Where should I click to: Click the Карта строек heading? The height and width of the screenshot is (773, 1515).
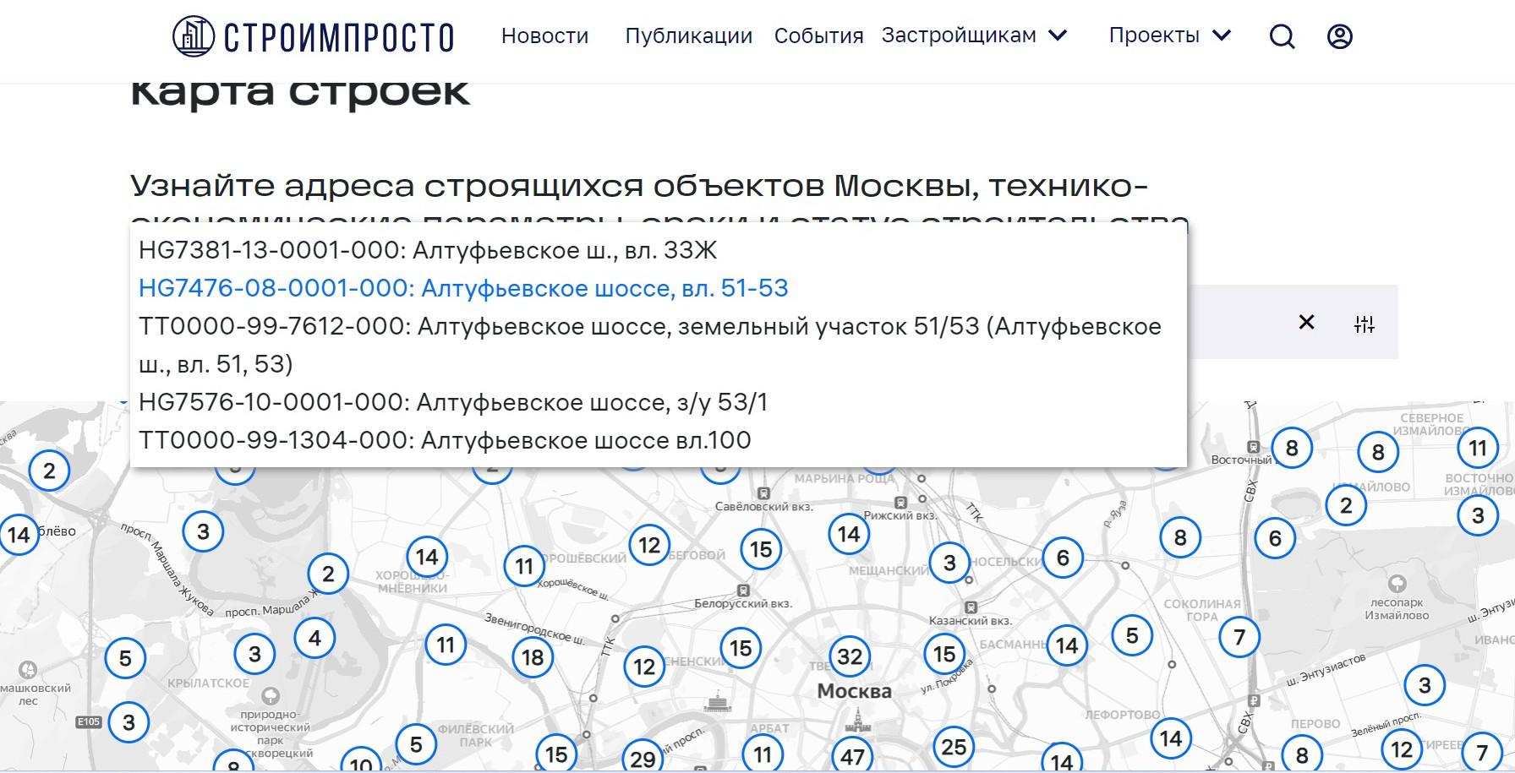(300, 93)
